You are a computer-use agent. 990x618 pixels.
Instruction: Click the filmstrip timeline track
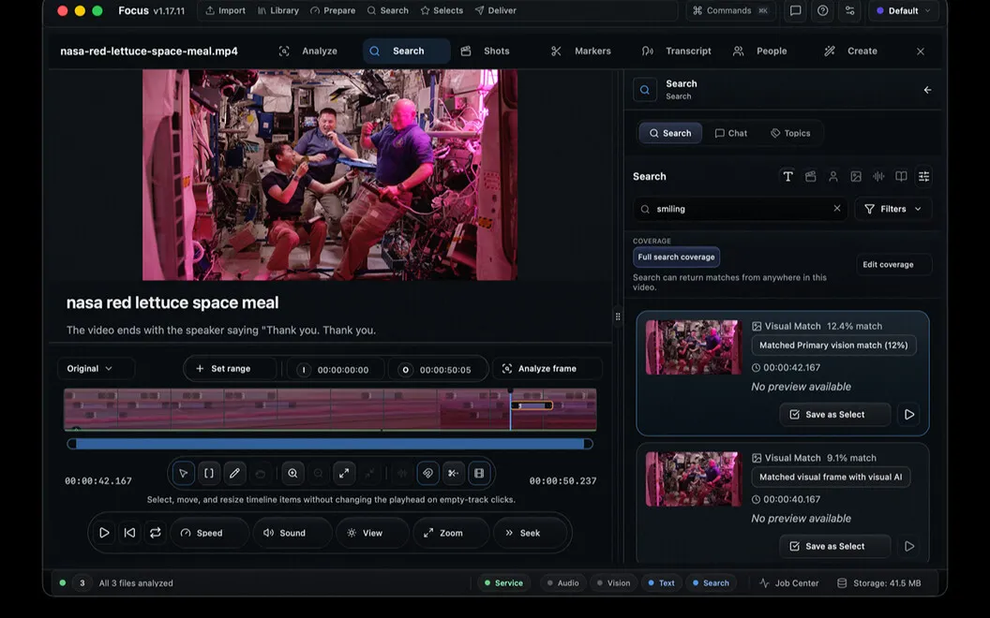pyautogui.click(x=330, y=410)
